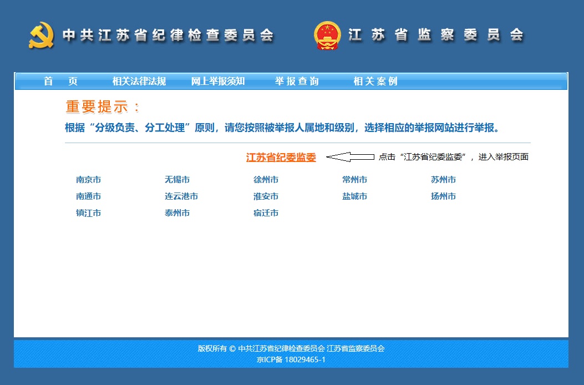
Task: Select the 常州市 link
Action: pos(354,180)
